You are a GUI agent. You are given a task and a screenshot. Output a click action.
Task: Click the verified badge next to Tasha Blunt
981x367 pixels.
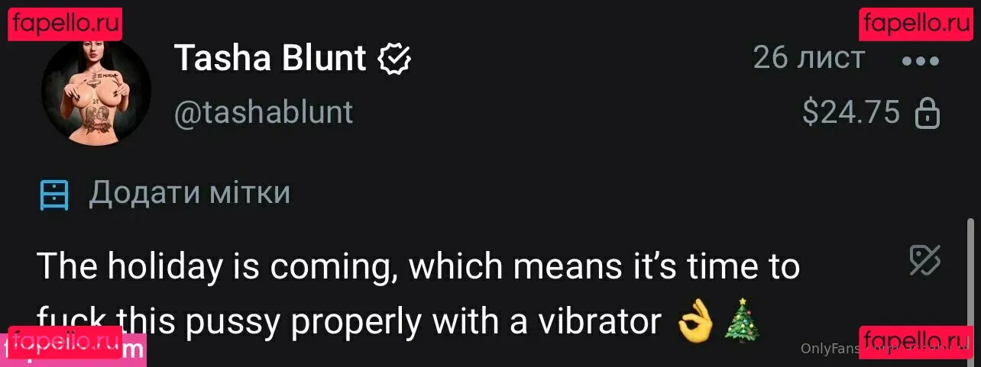point(395,59)
